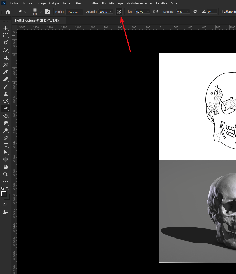
Task: Select the Horizontal Type tool
Action: [5, 145]
